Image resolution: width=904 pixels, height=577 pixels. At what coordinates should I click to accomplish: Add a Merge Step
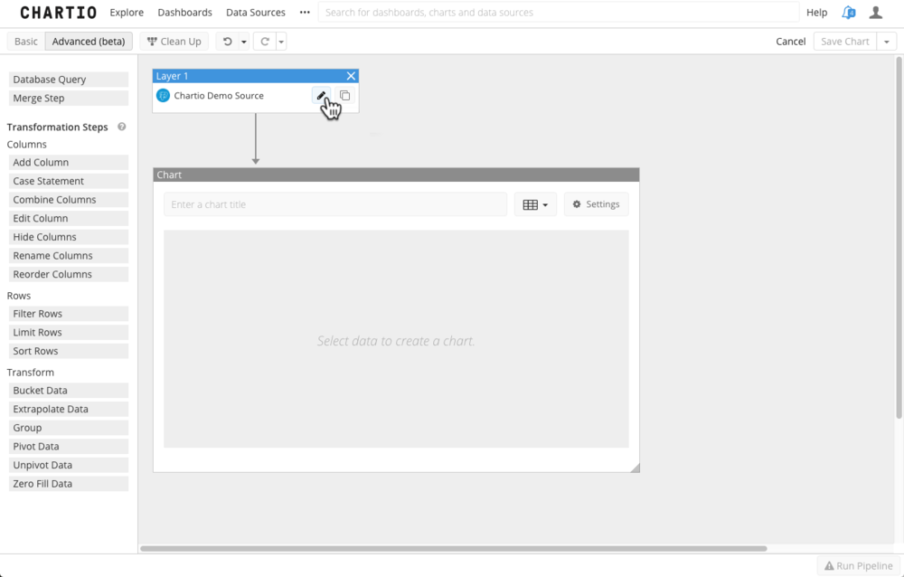coord(69,98)
